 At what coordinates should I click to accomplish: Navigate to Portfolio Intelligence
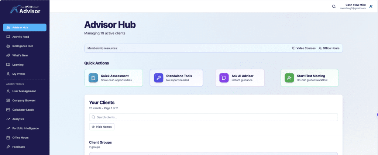[25, 128]
